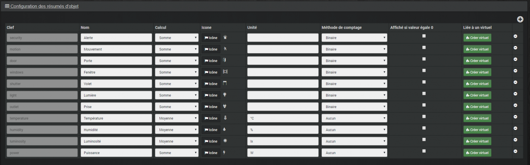
Task: Open Calcul dropdown for Température row
Action: (x=177, y=118)
